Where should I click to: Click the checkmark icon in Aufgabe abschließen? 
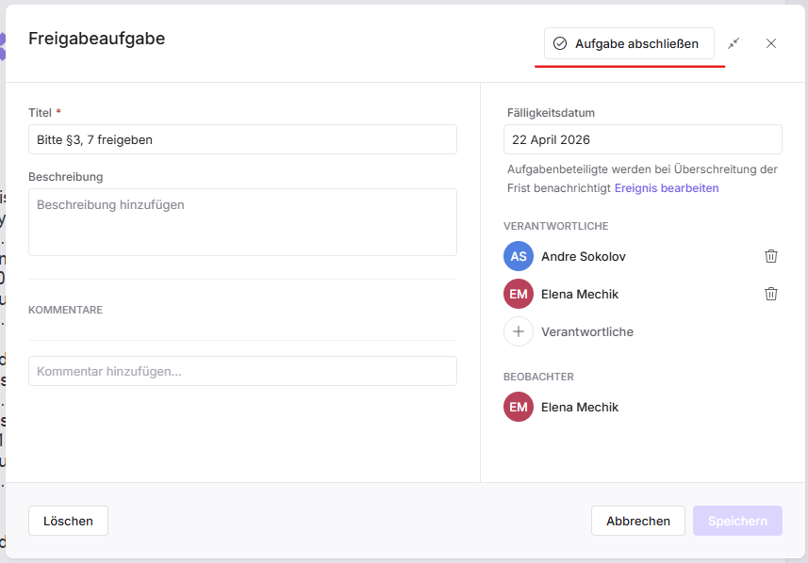click(x=560, y=43)
